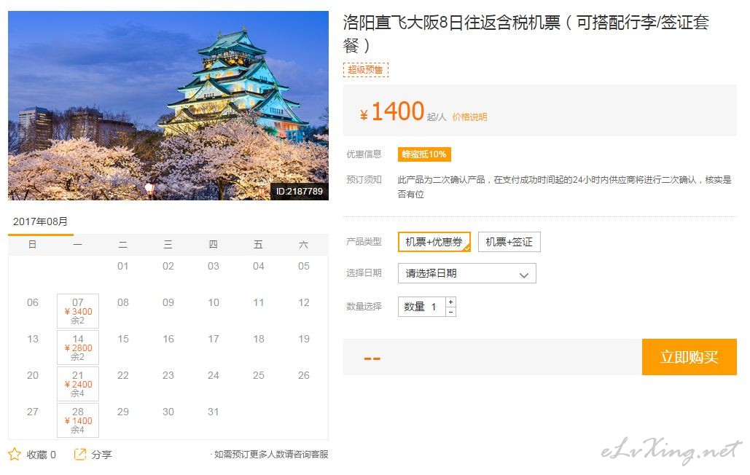Select 机票+优惠券 product type
The height and width of the screenshot is (475, 750).
tap(434, 242)
